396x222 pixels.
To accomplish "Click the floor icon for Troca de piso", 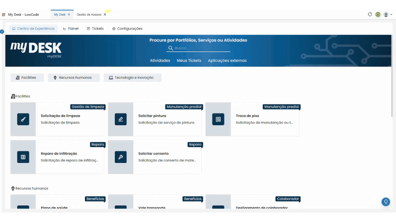I will click(x=218, y=119).
